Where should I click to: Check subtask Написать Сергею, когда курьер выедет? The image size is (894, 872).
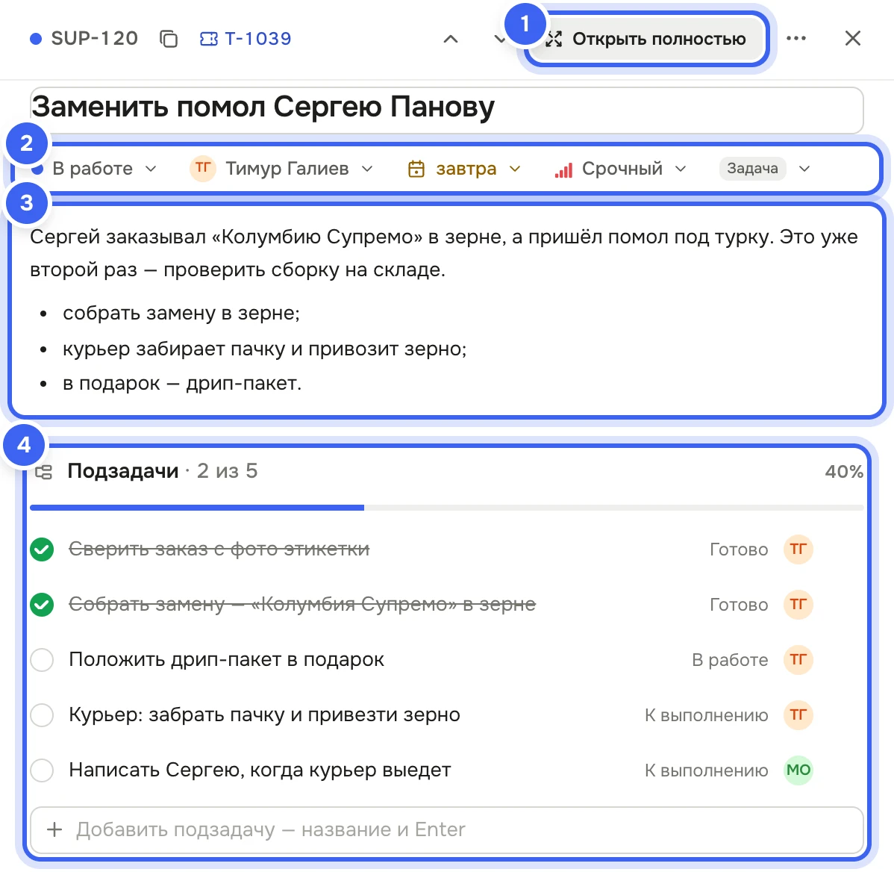43,770
